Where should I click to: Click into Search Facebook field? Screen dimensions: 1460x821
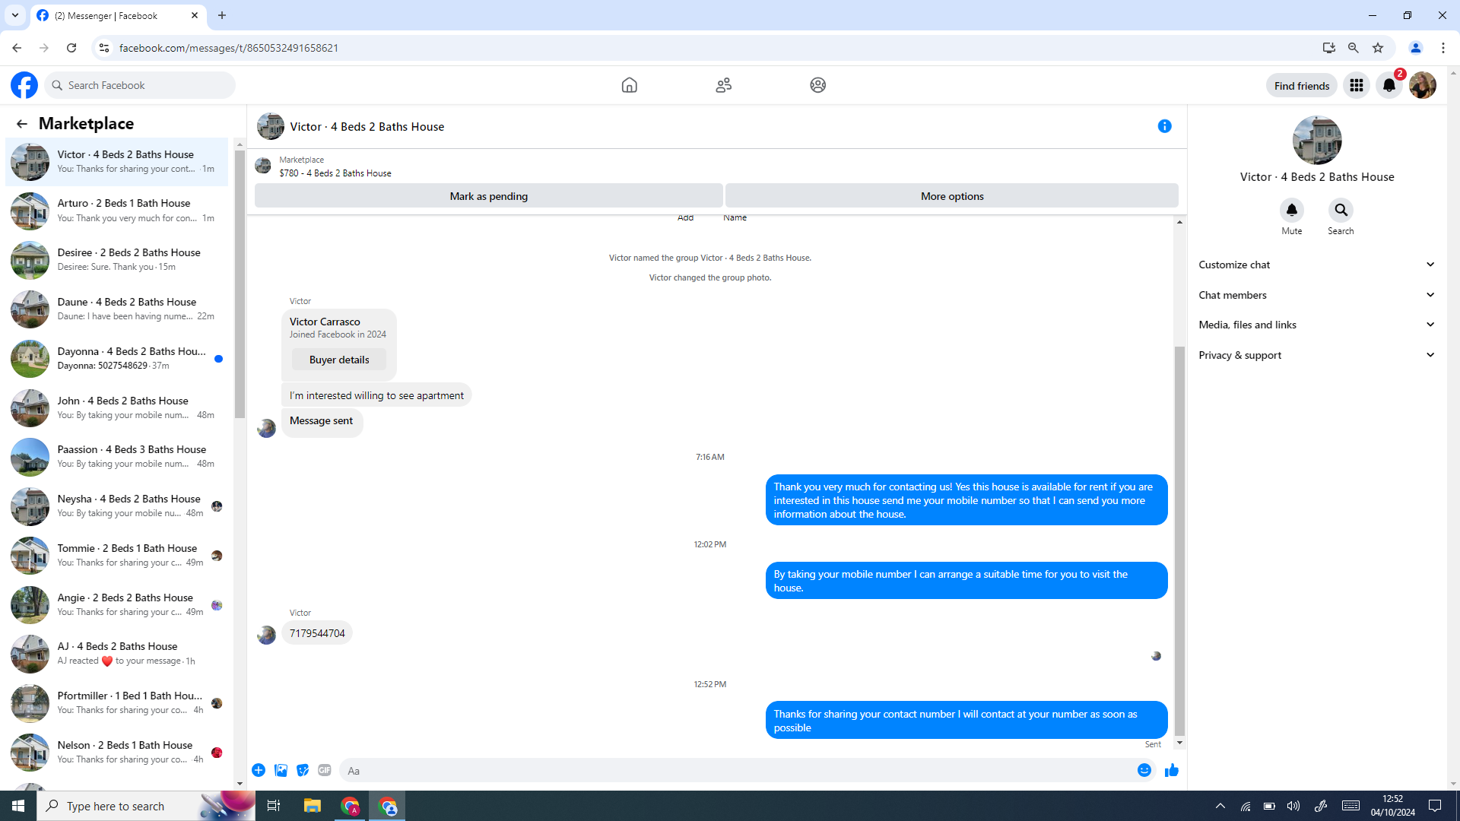tap(141, 85)
